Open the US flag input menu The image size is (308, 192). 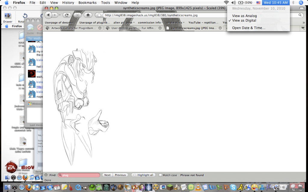(258, 2)
